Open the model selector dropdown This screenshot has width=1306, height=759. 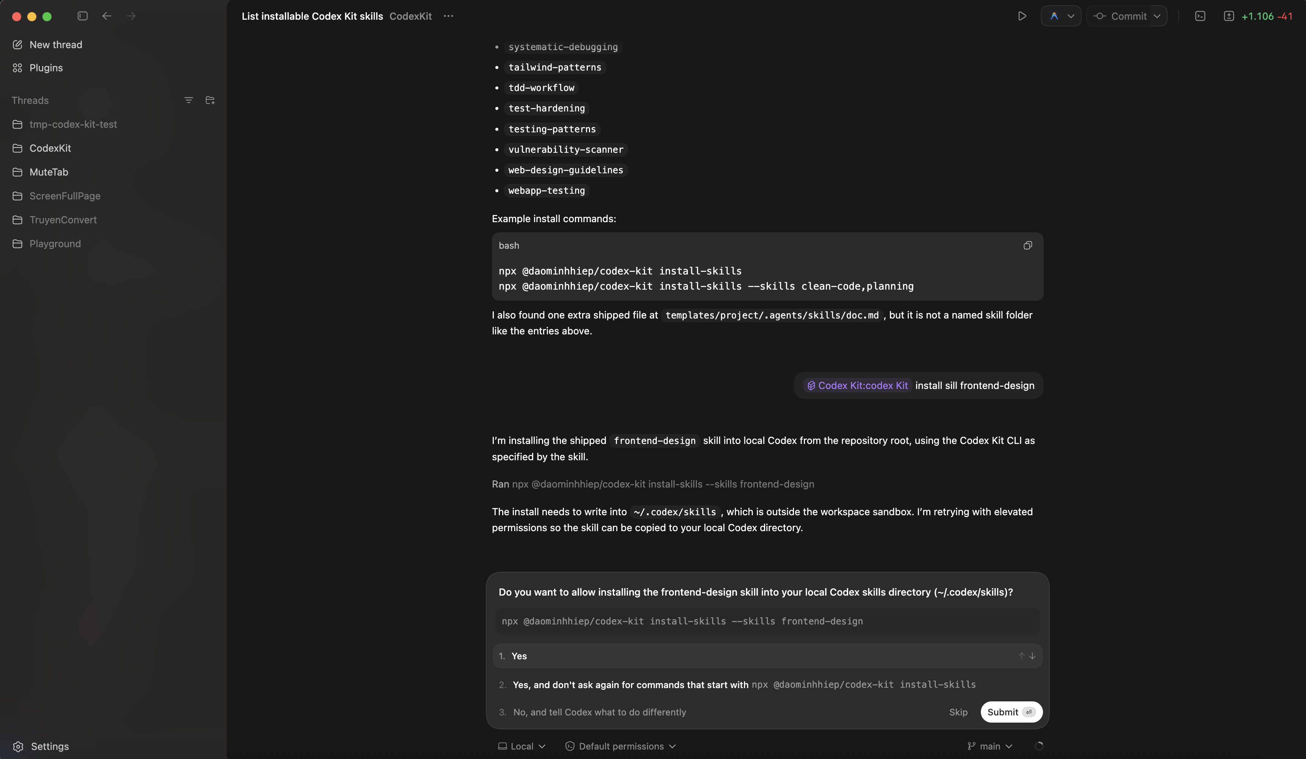click(1061, 16)
